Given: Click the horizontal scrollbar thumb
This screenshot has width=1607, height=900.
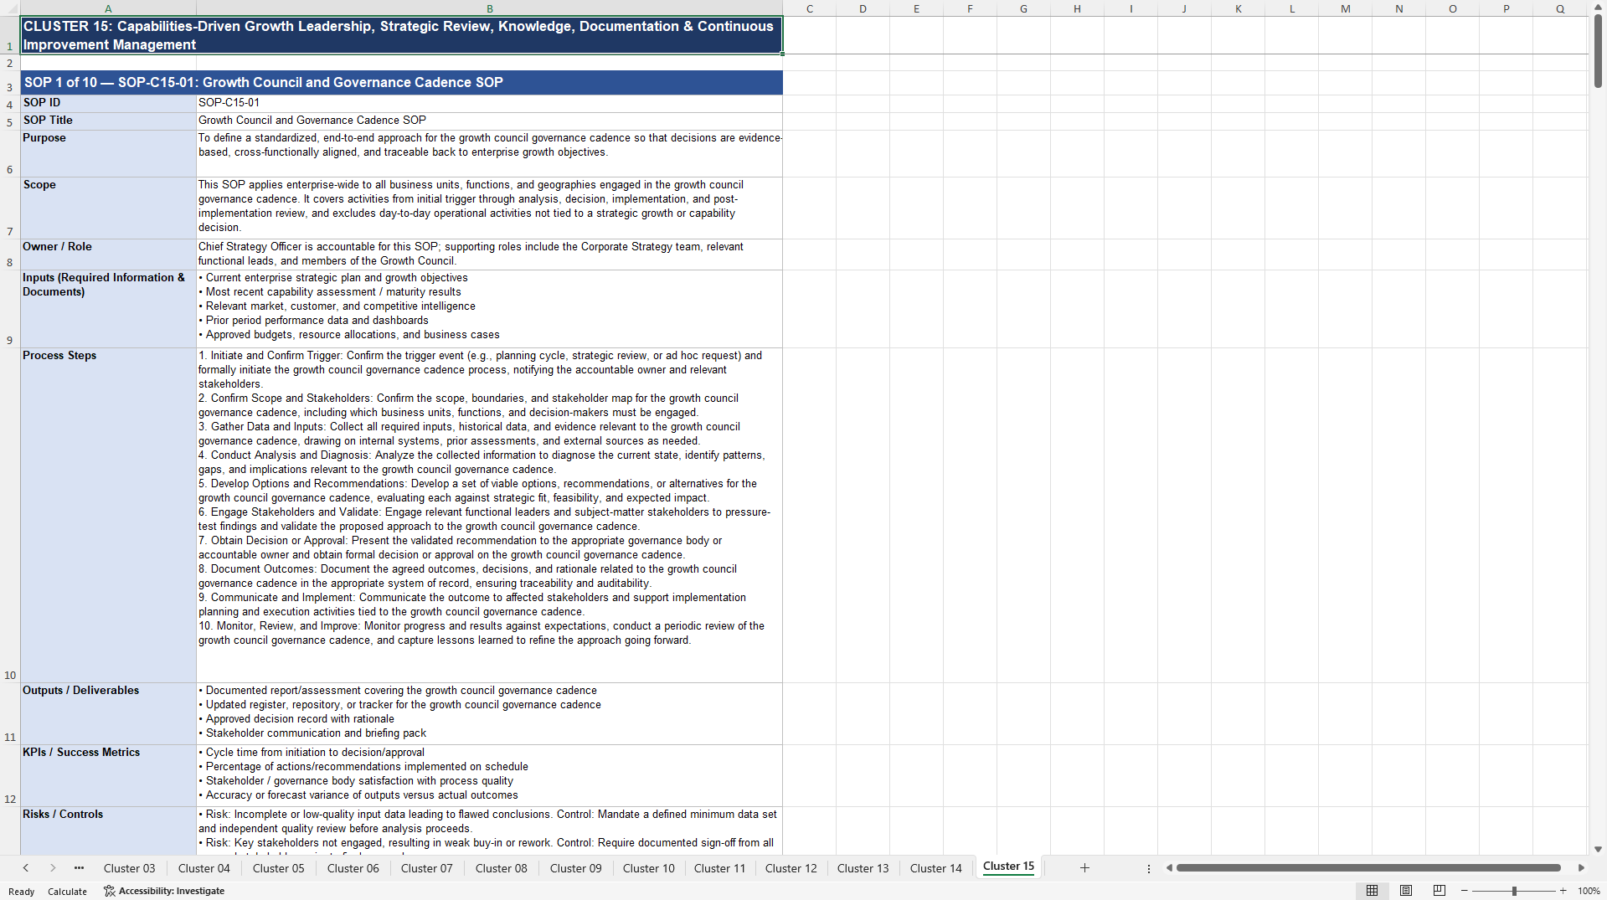Looking at the screenshot, I should coord(1368,868).
